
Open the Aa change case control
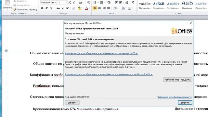pos(81,3)
